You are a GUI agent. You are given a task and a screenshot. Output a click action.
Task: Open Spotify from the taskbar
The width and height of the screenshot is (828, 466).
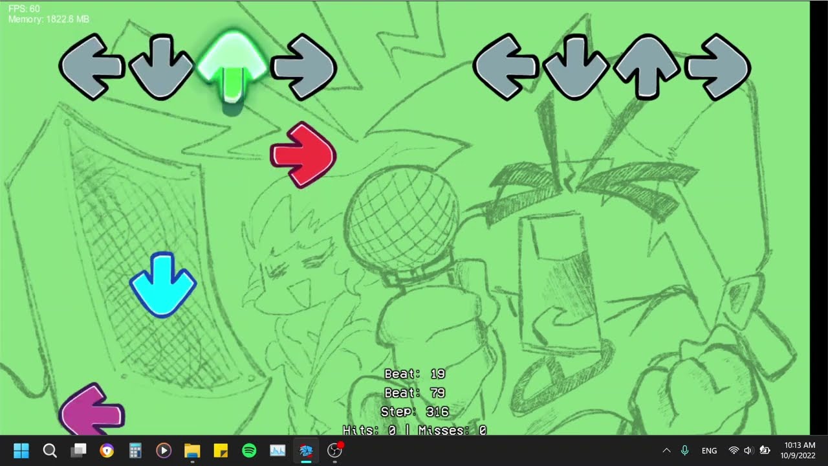click(249, 450)
